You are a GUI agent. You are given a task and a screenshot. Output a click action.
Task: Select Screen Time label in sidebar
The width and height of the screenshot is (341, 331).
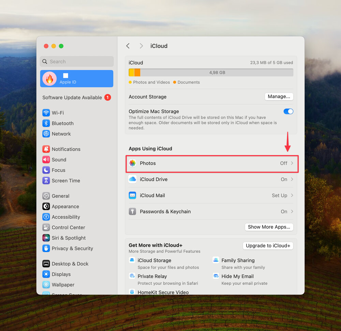[x=66, y=181]
